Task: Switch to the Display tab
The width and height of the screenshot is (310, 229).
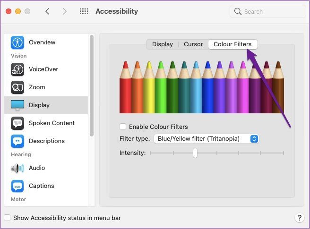Action: (x=162, y=44)
